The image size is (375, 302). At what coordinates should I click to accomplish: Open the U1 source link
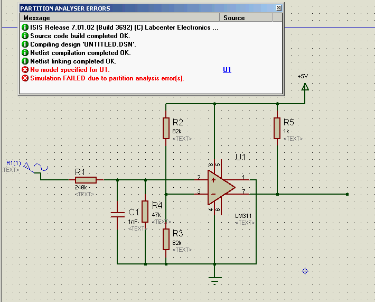coord(227,70)
